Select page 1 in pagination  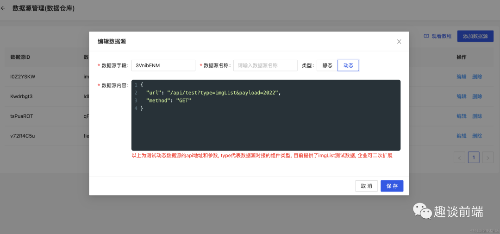pyautogui.click(x=474, y=158)
